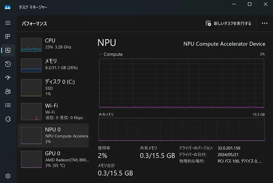Open the Users page icon
Viewport: 273px width, 183px height.
(8, 91)
